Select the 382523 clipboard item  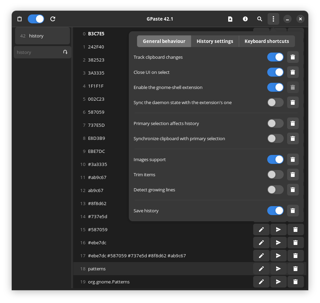point(96,60)
